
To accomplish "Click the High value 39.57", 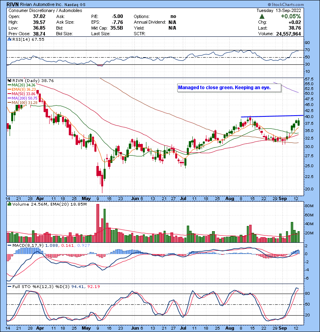I will tap(39, 22).
